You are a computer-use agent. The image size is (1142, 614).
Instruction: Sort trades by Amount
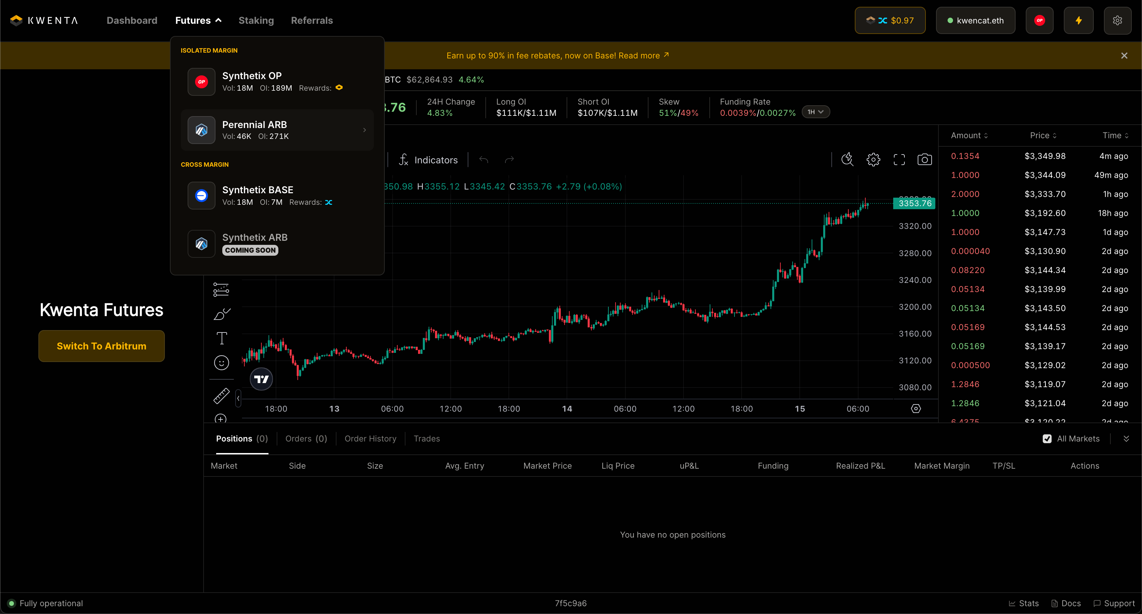pos(969,136)
